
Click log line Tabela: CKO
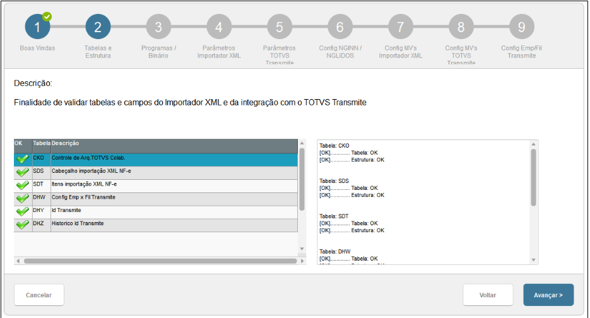(x=334, y=146)
